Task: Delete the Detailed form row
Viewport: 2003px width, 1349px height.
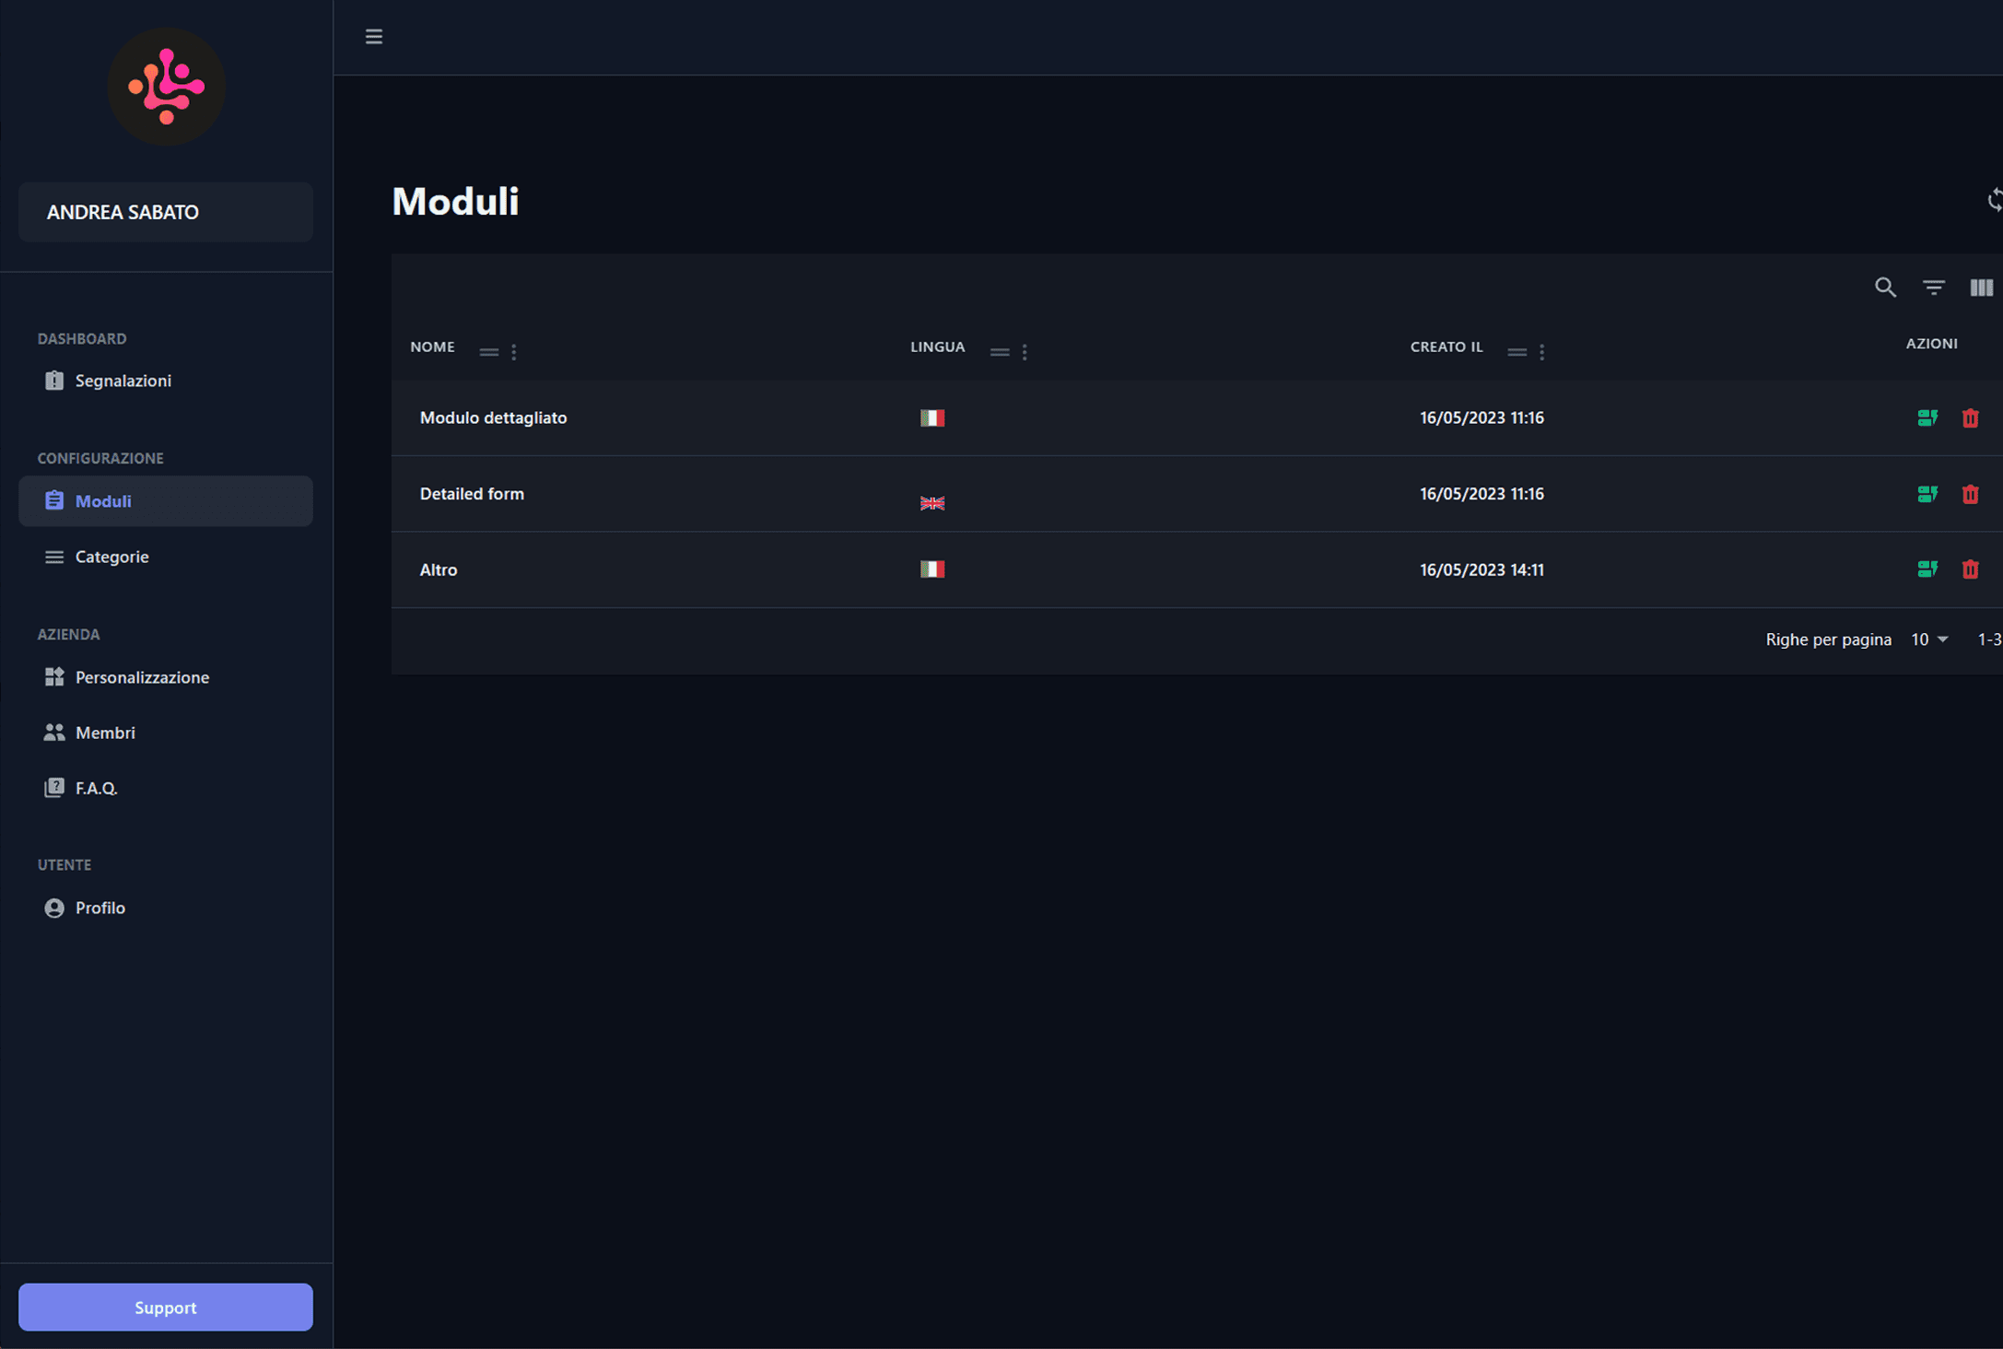Action: 1970,494
